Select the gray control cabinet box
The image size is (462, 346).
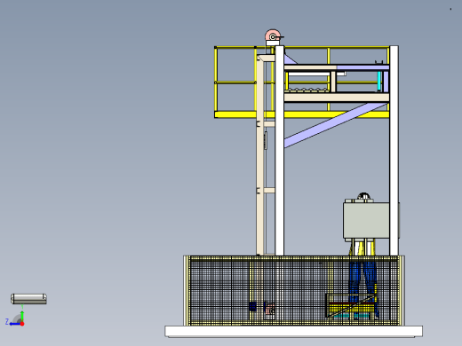point(367,220)
